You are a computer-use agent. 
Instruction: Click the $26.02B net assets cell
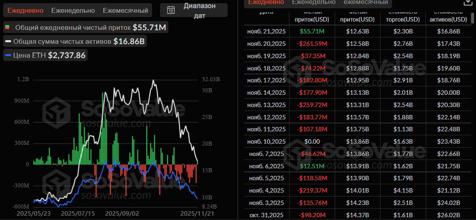pos(449,215)
